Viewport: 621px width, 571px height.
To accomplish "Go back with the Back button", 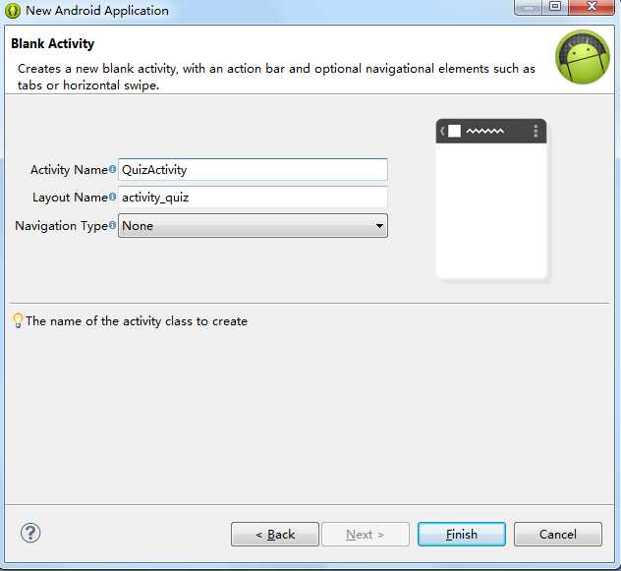I will (275, 535).
